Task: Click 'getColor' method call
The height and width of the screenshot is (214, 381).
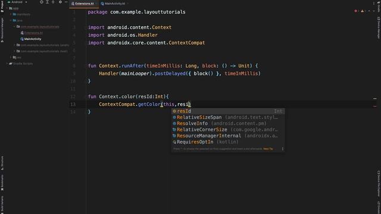Action: (x=149, y=105)
